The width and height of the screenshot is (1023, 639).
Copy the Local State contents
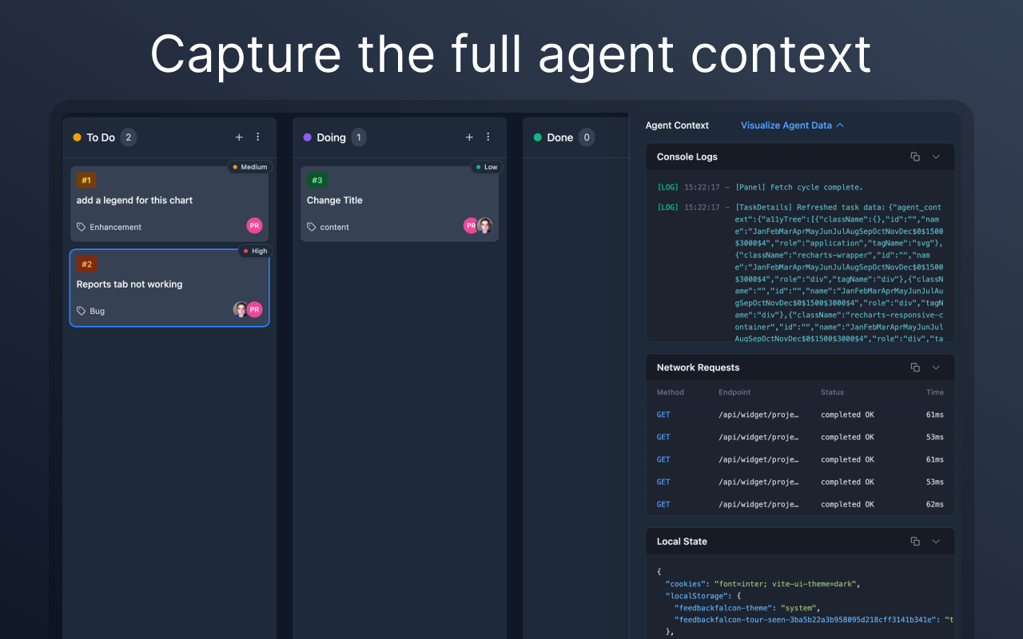point(914,541)
